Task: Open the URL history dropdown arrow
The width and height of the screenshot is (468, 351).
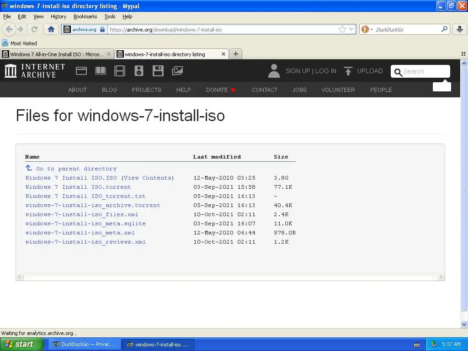Action: click(351, 29)
